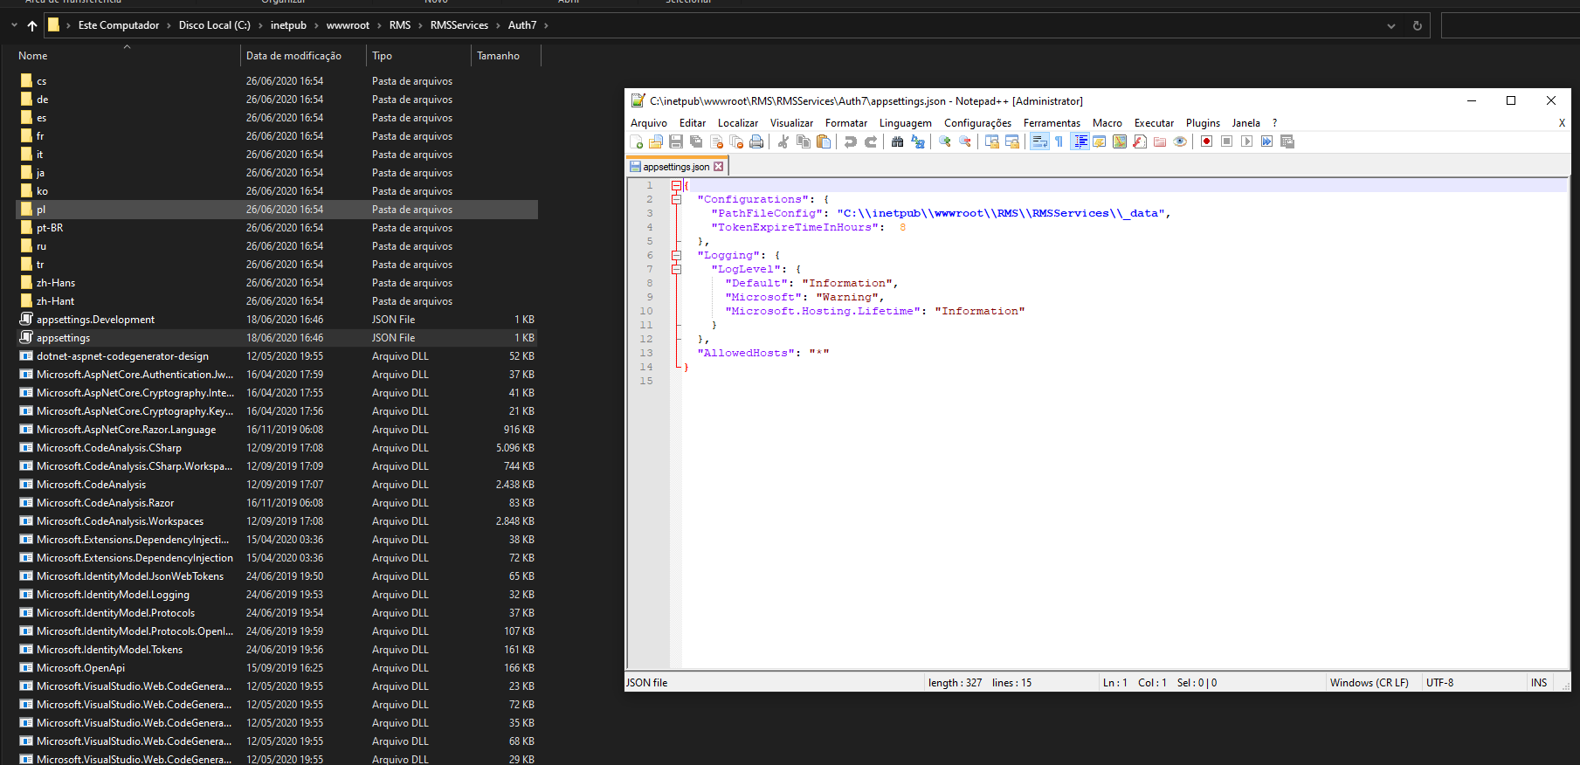Collapse the Configurations block fold marker
This screenshot has height=765, width=1580.
676,199
